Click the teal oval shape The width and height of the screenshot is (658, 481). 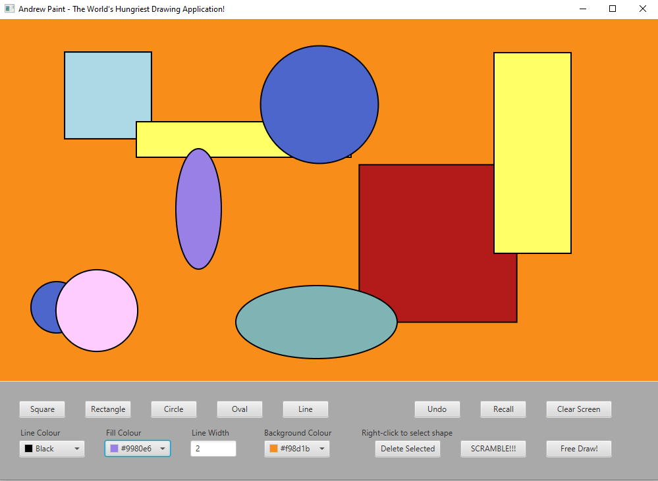(316, 322)
